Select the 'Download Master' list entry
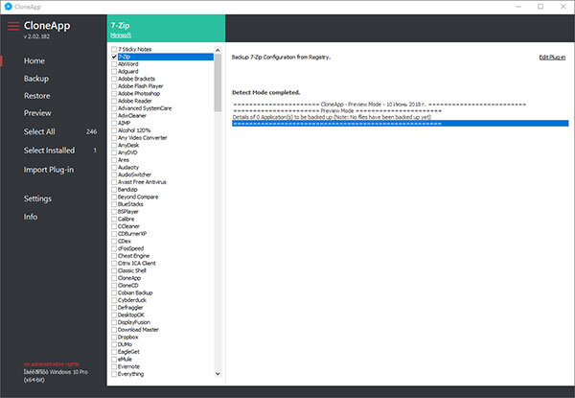575x398 pixels. [x=138, y=330]
